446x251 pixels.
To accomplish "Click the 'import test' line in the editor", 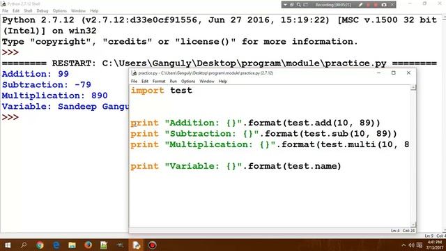I will click(x=162, y=91).
